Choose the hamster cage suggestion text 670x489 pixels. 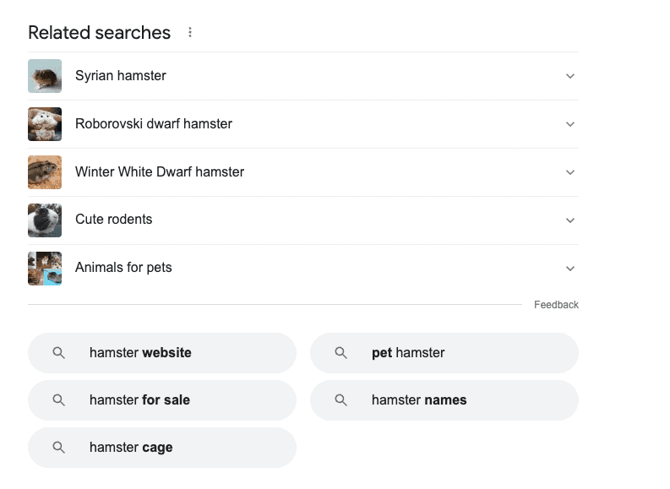pyautogui.click(x=131, y=447)
